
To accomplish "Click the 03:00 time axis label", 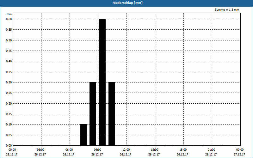I will point(41,150).
